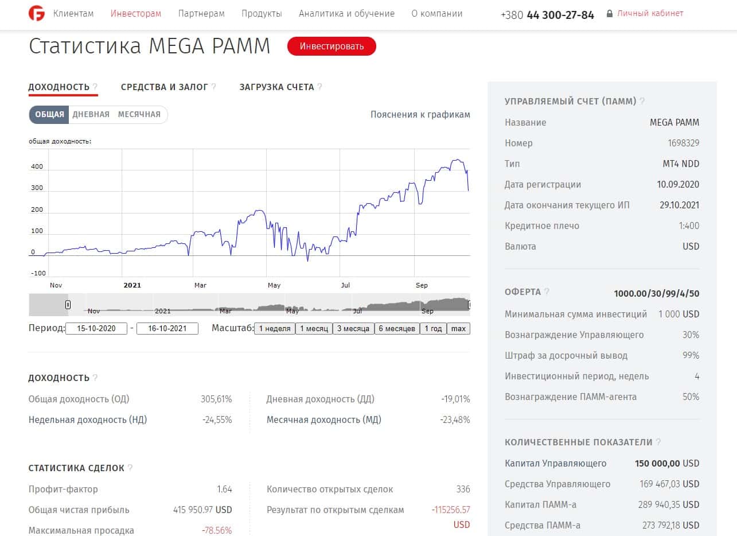Open the О компании menu
This screenshot has width=737, height=536.
click(x=437, y=14)
